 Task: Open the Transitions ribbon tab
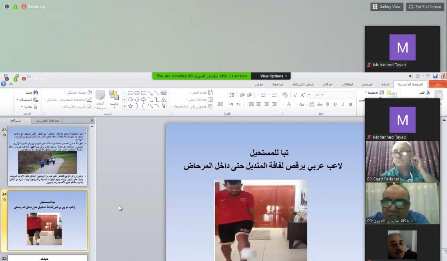(x=347, y=84)
